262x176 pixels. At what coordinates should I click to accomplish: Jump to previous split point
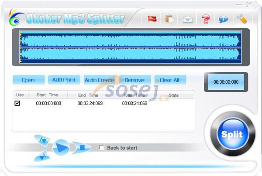pyautogui.click(x=43, y=140)
